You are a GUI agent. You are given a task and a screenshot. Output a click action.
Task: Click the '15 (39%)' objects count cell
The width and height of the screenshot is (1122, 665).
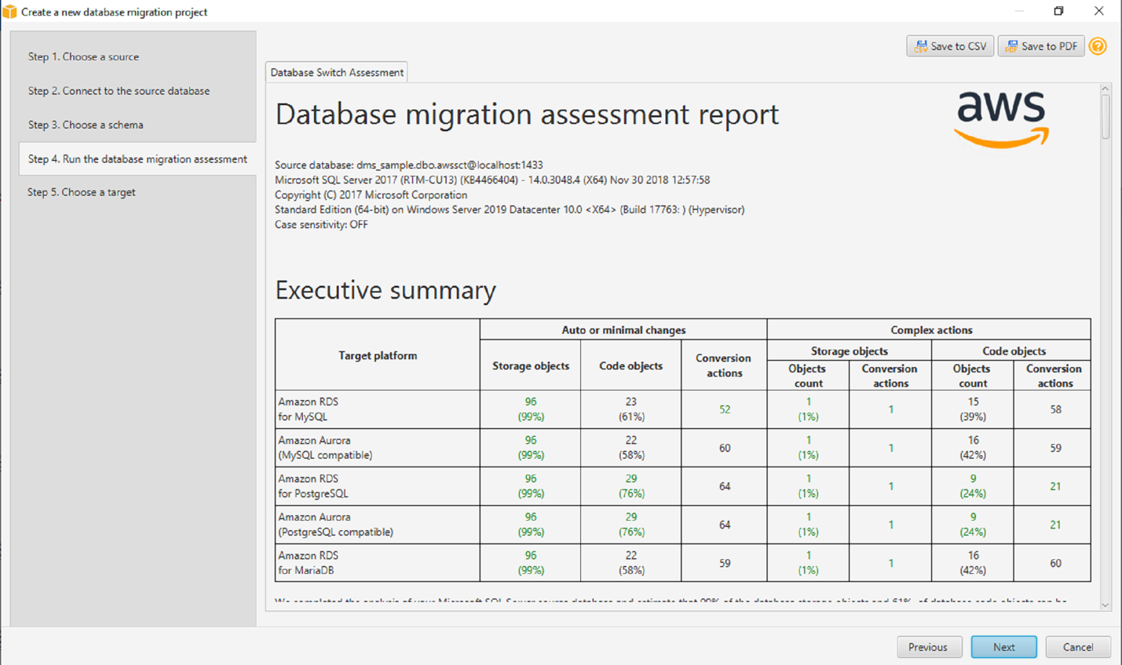click(x=973, y=409)
